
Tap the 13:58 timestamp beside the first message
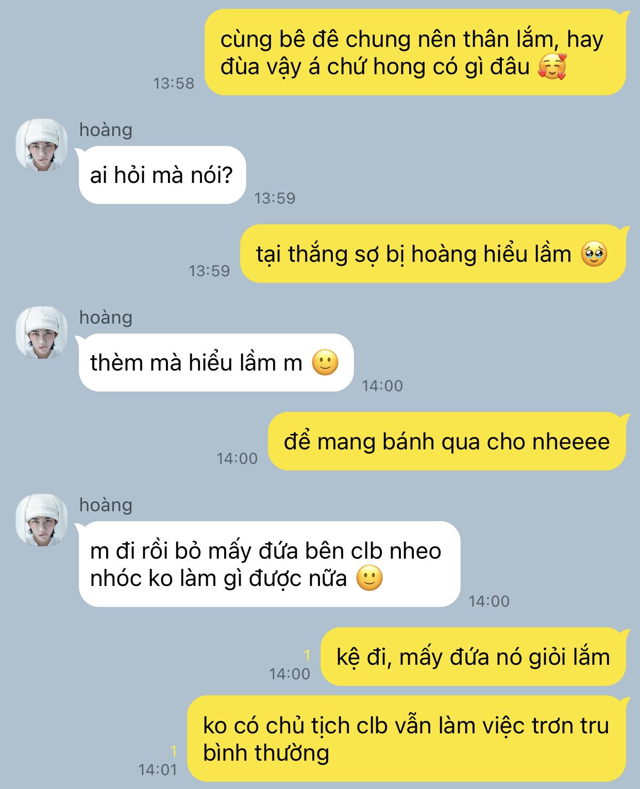(x=174, y=83)
